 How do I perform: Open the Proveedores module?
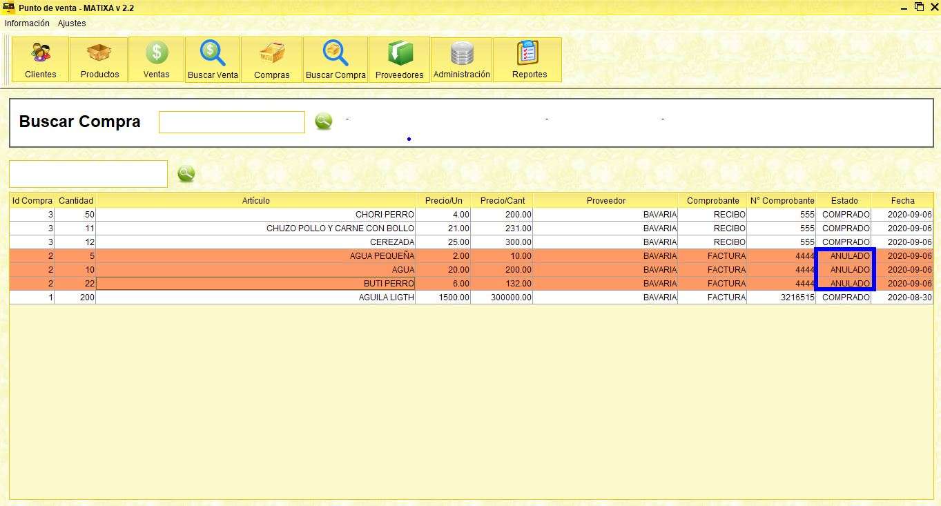(399, 59)
